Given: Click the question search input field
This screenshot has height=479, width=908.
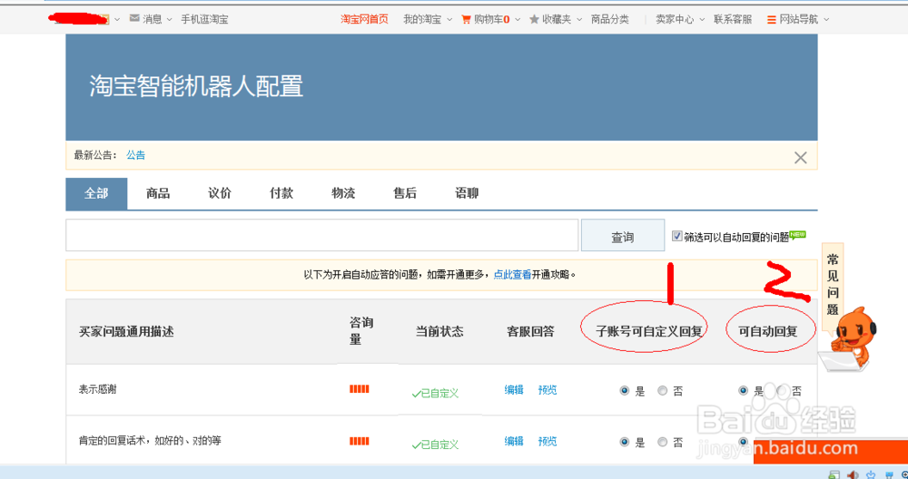Looking at the screenshot, I should pyautogui.click(x=322, y=236).
